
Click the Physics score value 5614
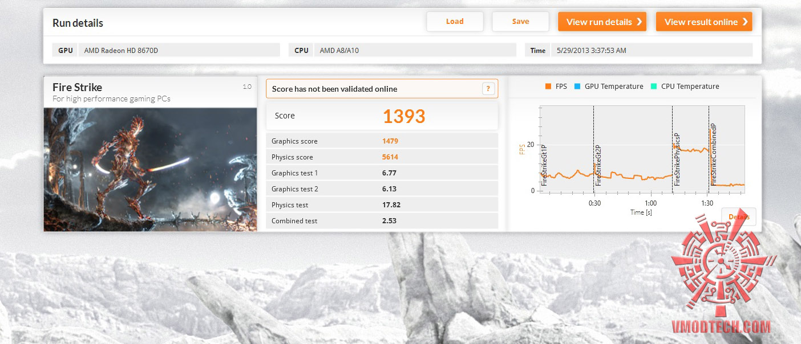390,157
